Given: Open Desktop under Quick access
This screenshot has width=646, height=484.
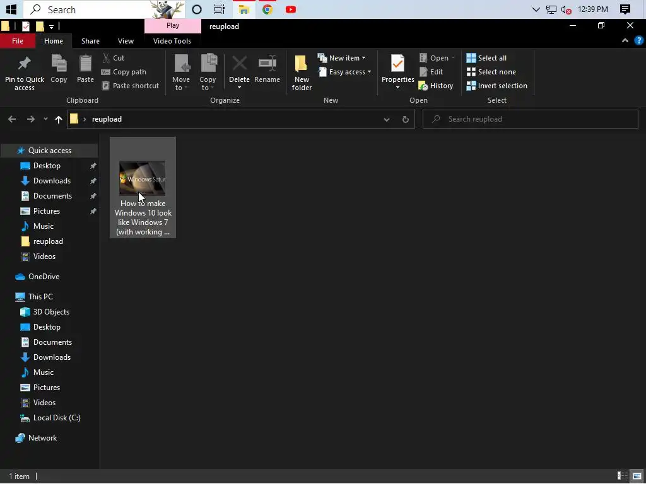Looking at the screenshot, I should [47, 166].
